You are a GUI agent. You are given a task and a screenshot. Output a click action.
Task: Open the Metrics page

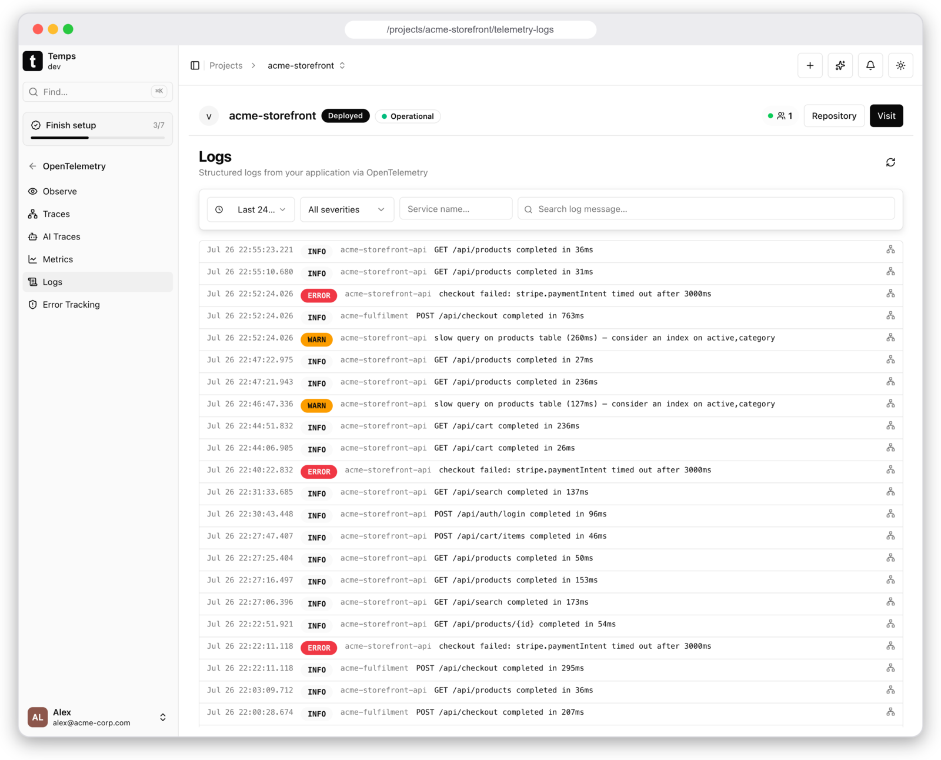tap(98, 259)
